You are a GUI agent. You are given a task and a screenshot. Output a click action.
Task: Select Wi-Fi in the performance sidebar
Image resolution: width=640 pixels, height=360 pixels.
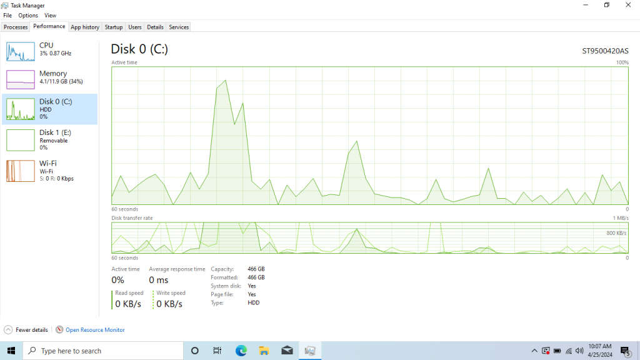(50, 170)
